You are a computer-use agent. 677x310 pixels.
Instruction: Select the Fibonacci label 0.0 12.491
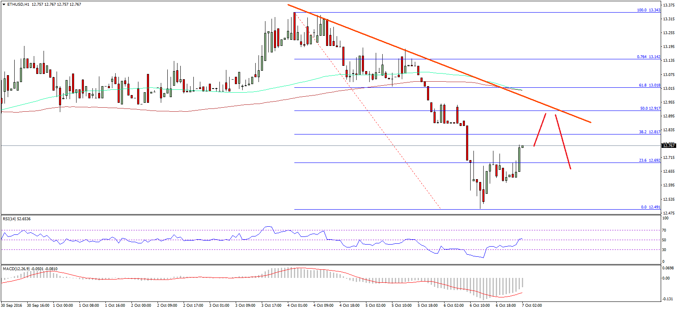point(651,207)
